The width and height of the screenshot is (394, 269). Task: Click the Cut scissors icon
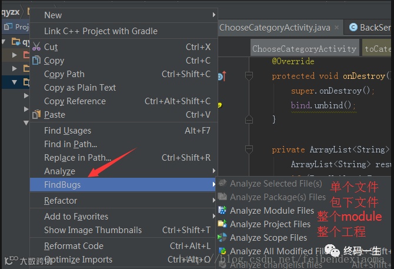(36, 47)
